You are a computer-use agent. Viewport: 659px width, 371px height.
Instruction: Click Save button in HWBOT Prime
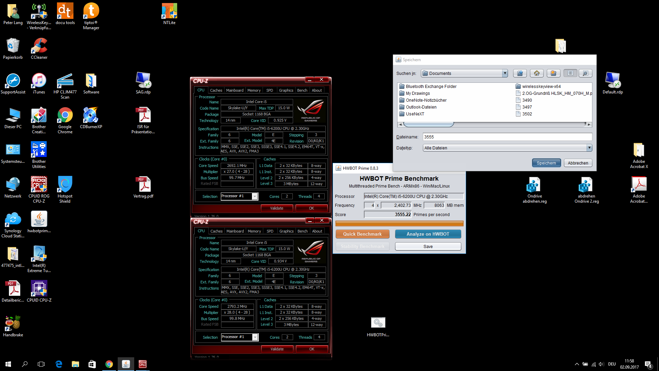tap(428, 246)
